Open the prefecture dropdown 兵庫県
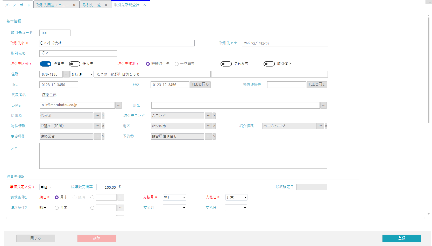The width and height of the screenshot is (432, 246). (82, 74)
